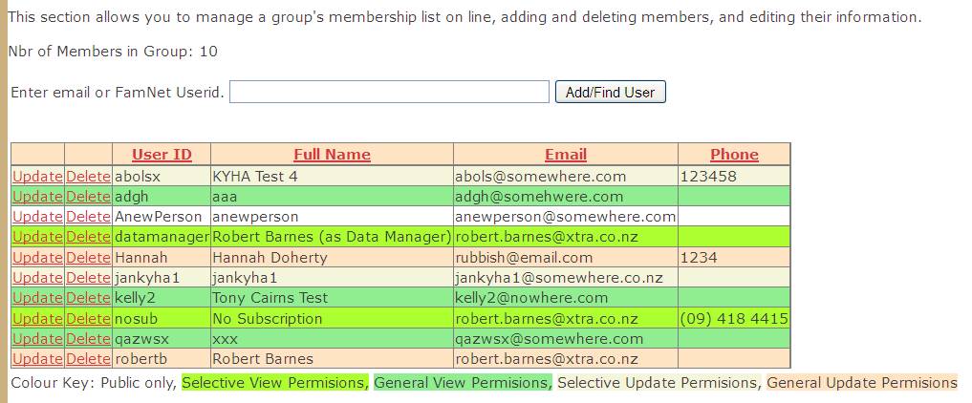Click the General View Permisions colour key

[463, 383]
